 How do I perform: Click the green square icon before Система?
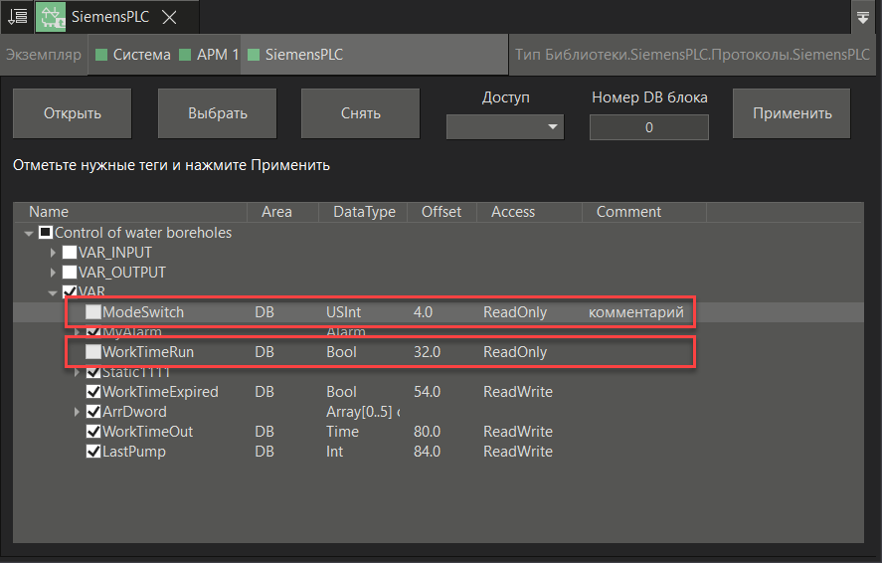[x=100, y=56]
